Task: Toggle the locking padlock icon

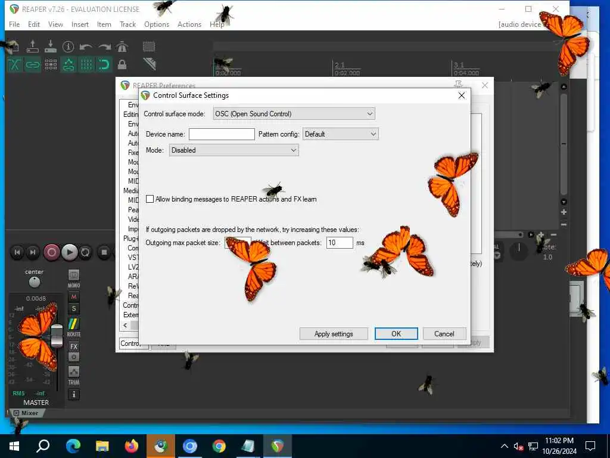Action: pyautogui.click(x=122, y=64)
